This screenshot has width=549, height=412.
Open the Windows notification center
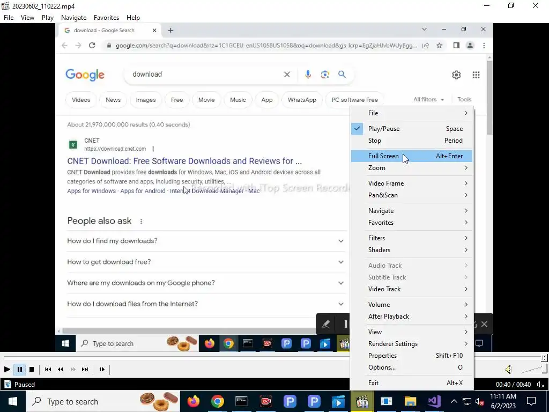coord(531,401)
